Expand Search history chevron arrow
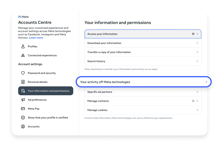 [197, 61]
